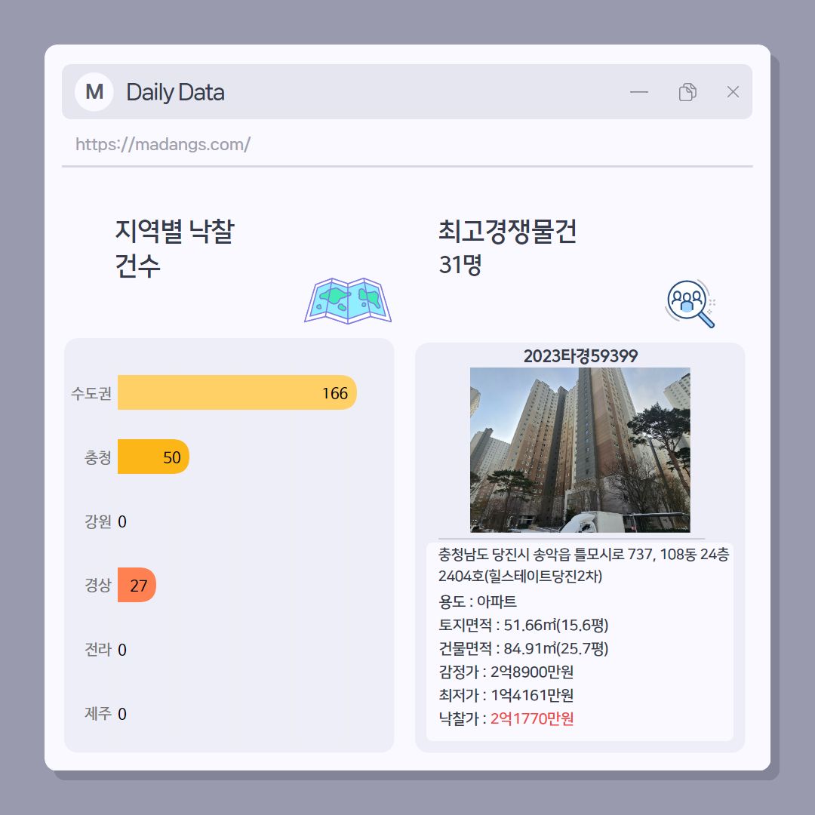This screenshot has height=815, width=815.
Task: Click the red 낙찰가 2억1770만원 price
Action: click(x=532, y=718)
